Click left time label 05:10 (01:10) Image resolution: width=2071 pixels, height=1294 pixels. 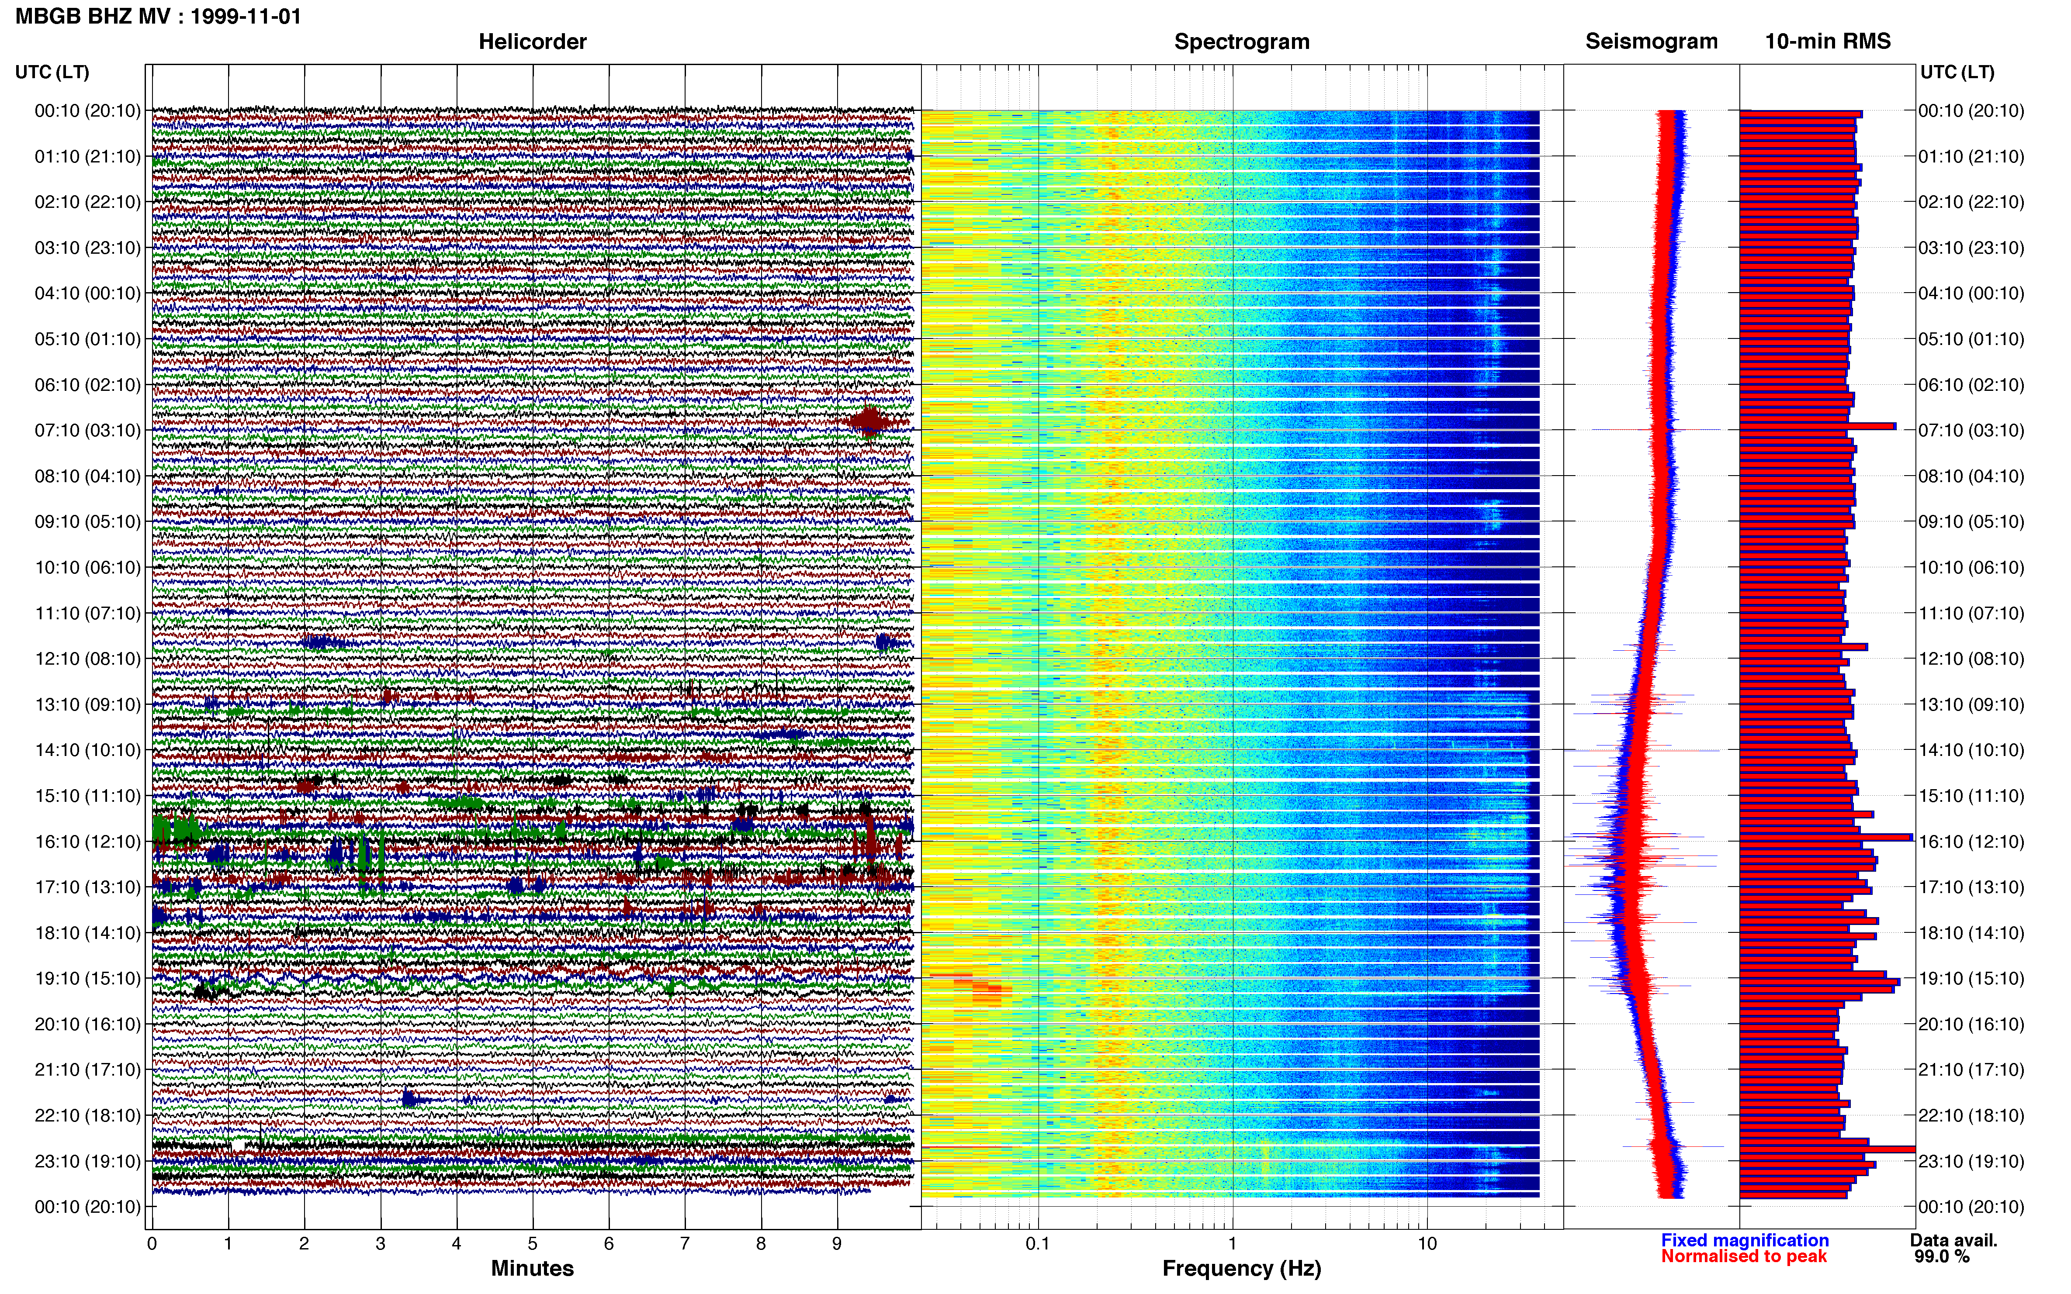(87, 339)
